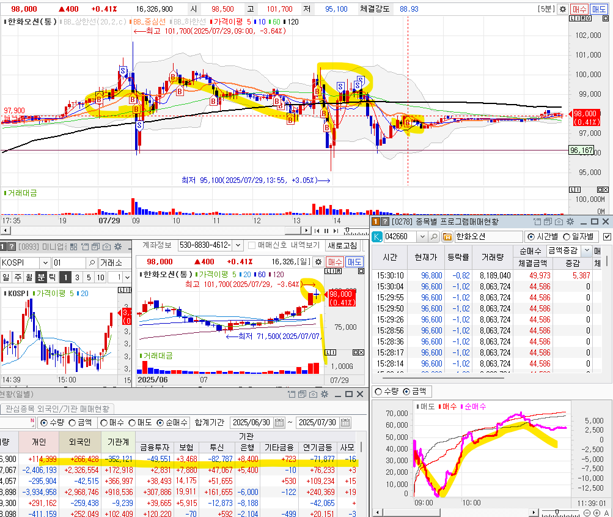The height and width of the screenshot is (517, 613).
Task: Click pin-window icon in 현황(일별) window
Action: tap(292, 394)
